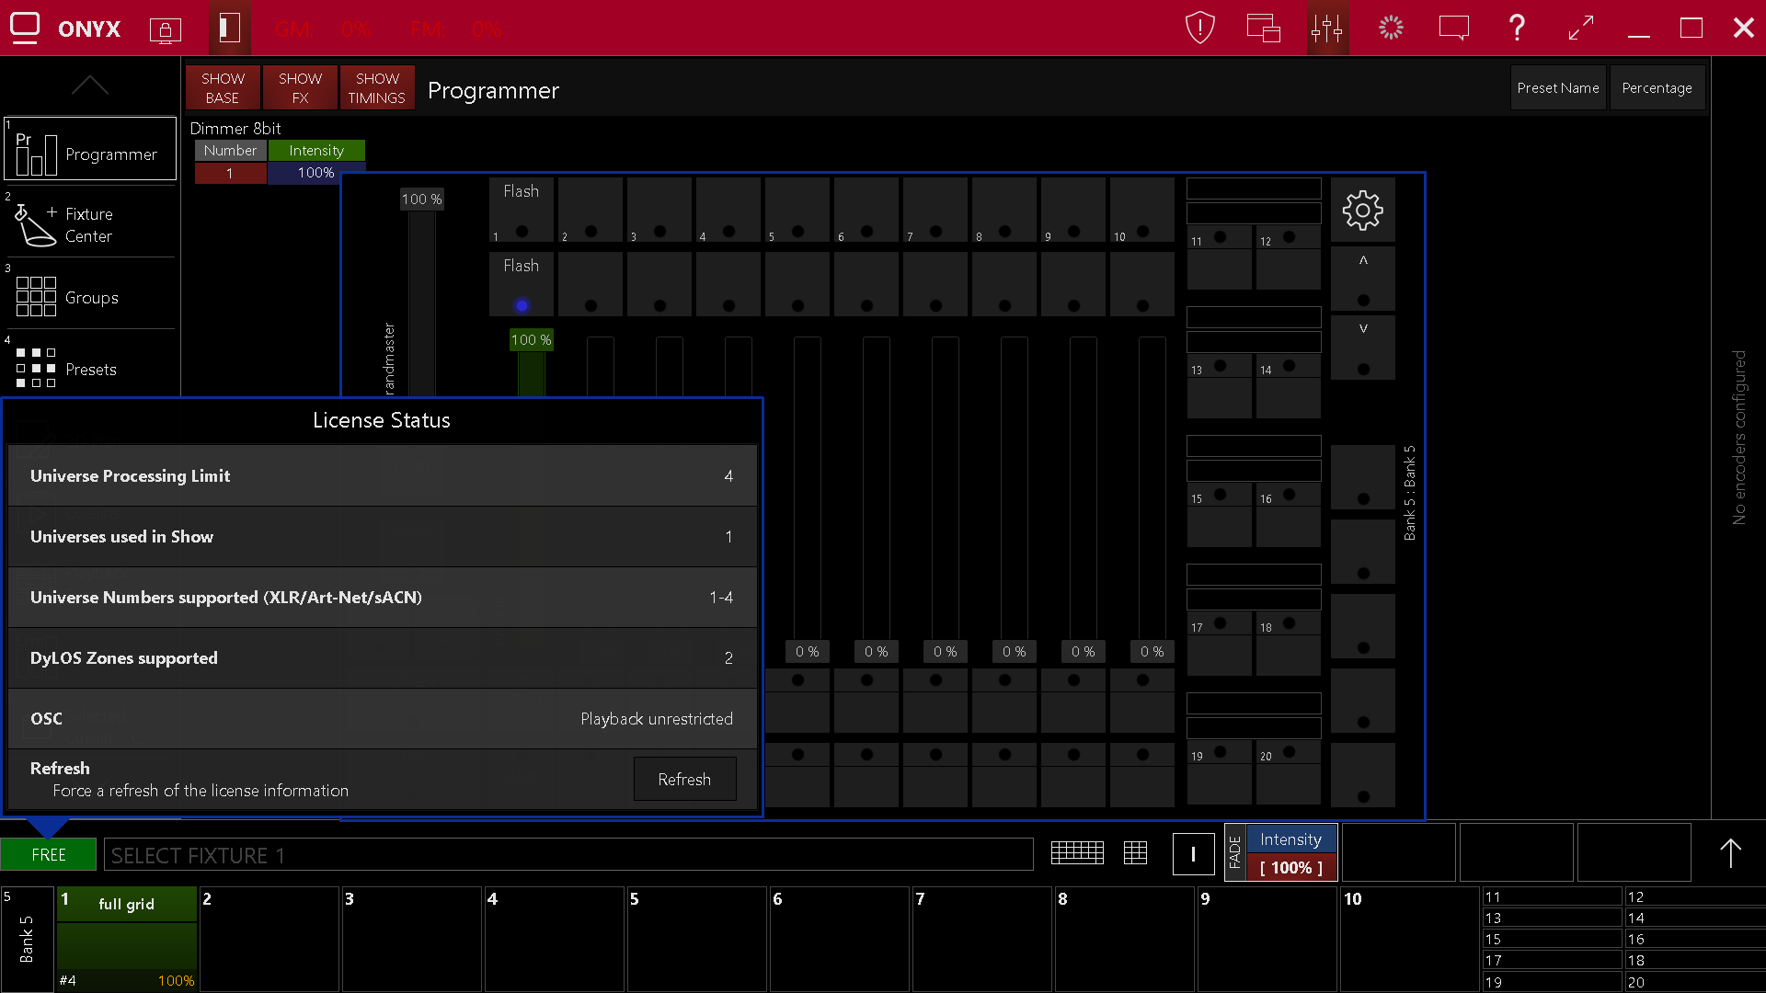Open the help question mark icon
1766x993 pixels.
click(x=1517, y=28)
